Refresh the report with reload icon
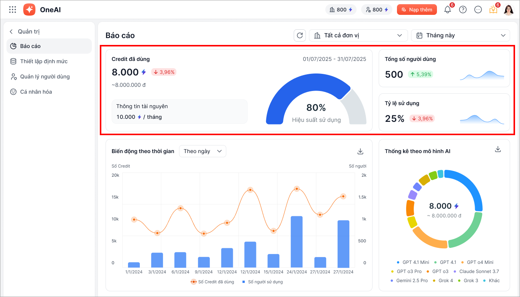The width and height of the screenshot is (520, 297). (300, 35)
